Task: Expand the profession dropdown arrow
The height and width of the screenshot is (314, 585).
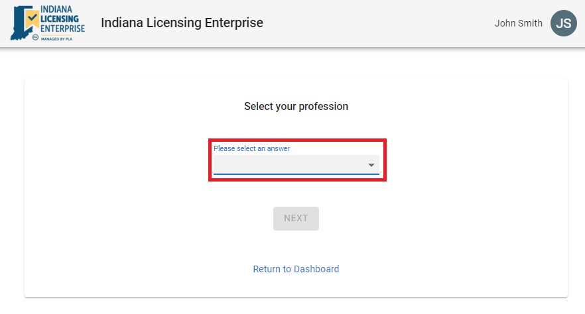Action: [x=372, y=165]
